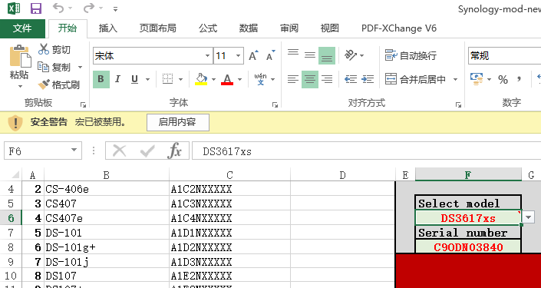The image size is (541, 288).
Task: Expand the 粘贴 paste options arrow
Action: (x=20, y=86)
